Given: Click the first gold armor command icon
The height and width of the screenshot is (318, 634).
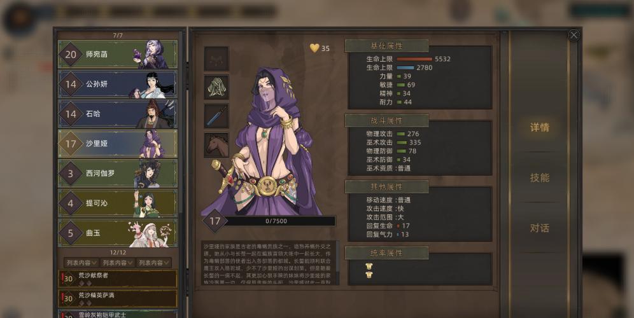Looking at the screenshot, I should pos(369,266).
